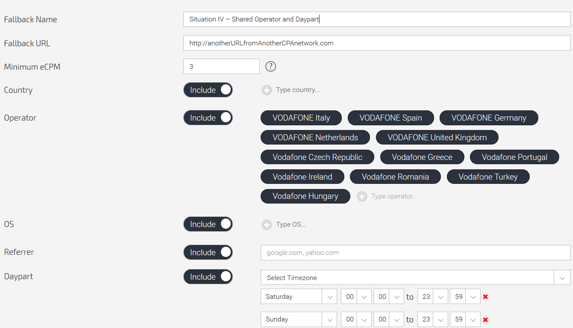573x328 pixels.
Task: Click the plus icon beside Type operator
Action: coord(362,197)
